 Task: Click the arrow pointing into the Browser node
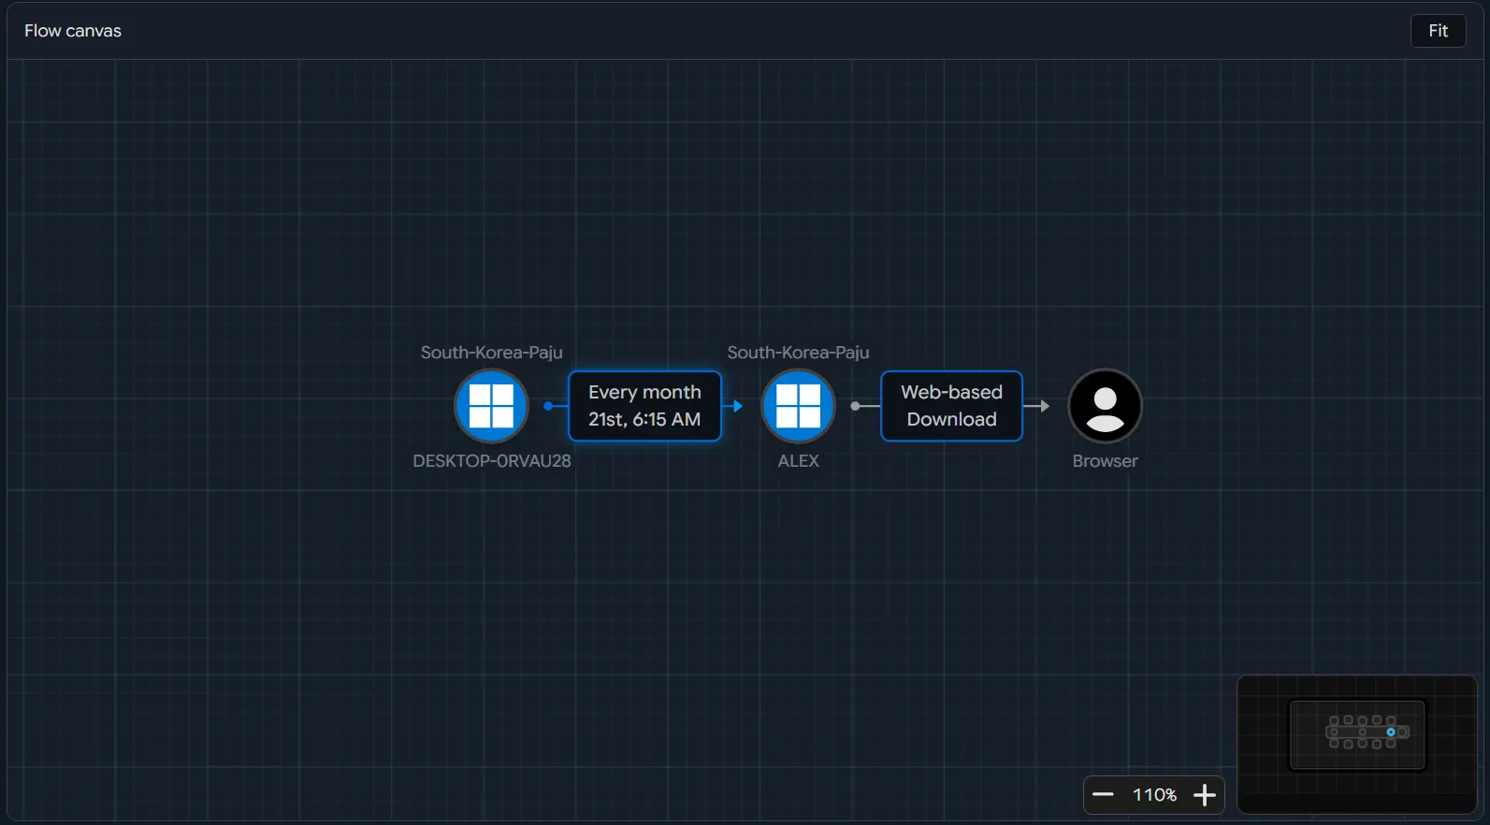[x=1044, y=406]
